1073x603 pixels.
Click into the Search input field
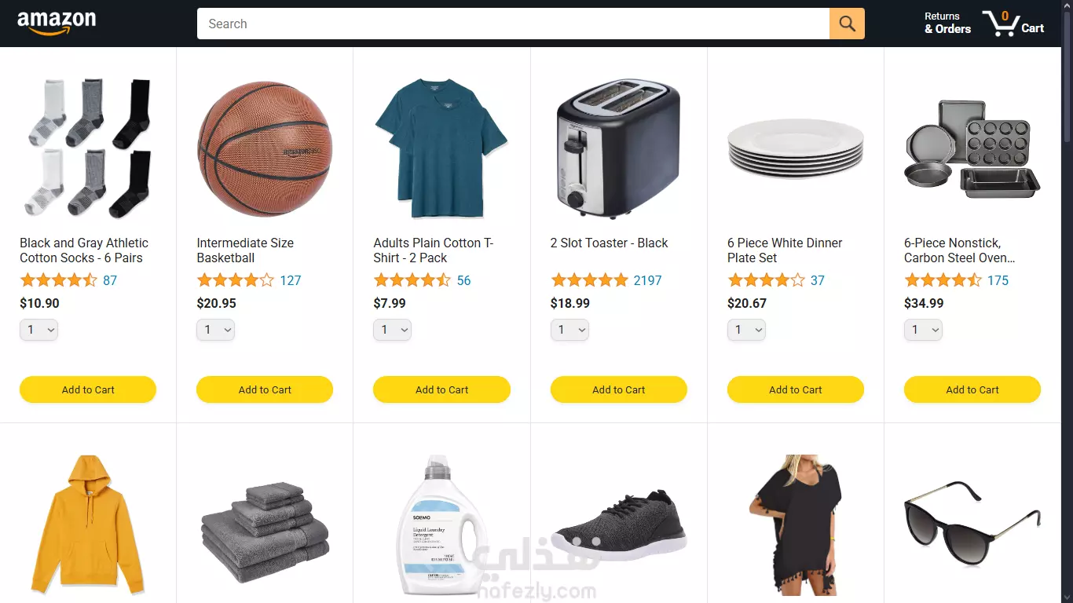click(x=513, y=24)
